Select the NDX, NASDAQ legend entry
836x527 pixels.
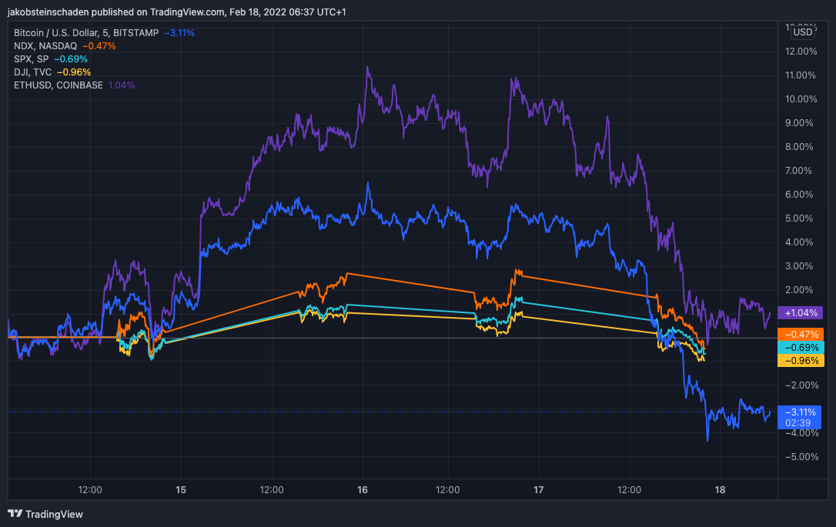pyautogui.click(x=45, y=46)
